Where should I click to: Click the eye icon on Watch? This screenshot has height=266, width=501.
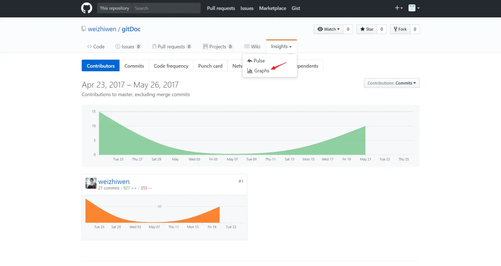point(320,29)
